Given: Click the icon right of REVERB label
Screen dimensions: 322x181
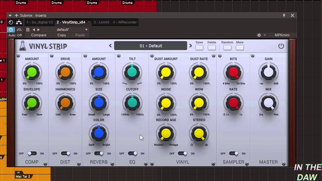Looking at the screenshot, I should 112,164.
